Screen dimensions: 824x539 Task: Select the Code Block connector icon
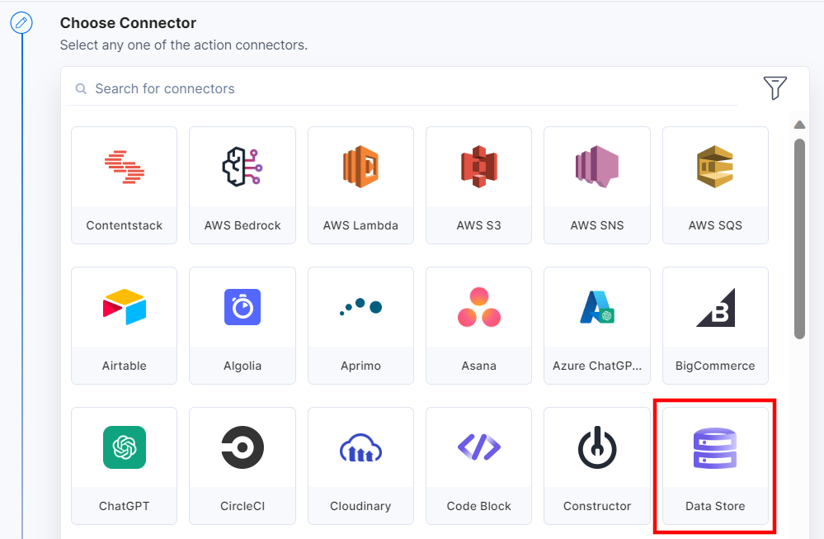(x=478, y=447)
